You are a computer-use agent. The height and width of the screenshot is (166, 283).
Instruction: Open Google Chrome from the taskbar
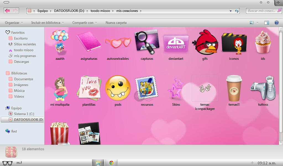pyautogui.click(x=111, y=163)
